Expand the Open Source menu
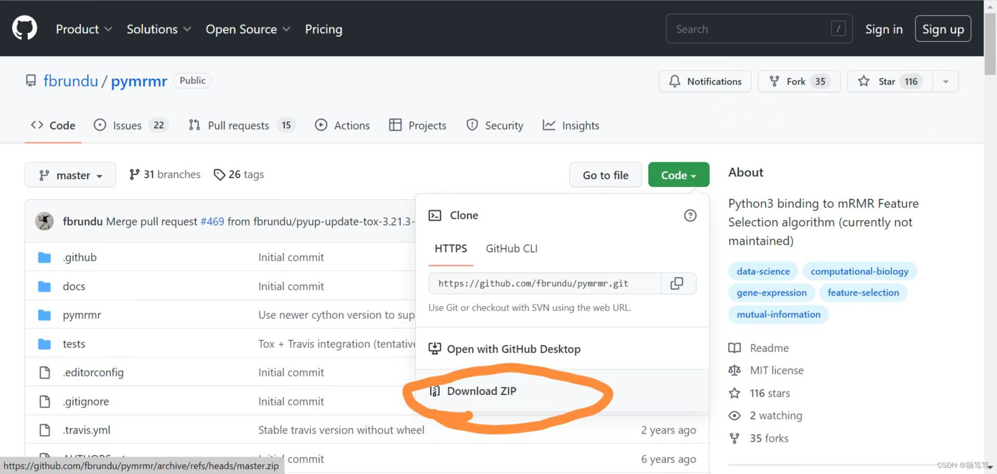 248,29
